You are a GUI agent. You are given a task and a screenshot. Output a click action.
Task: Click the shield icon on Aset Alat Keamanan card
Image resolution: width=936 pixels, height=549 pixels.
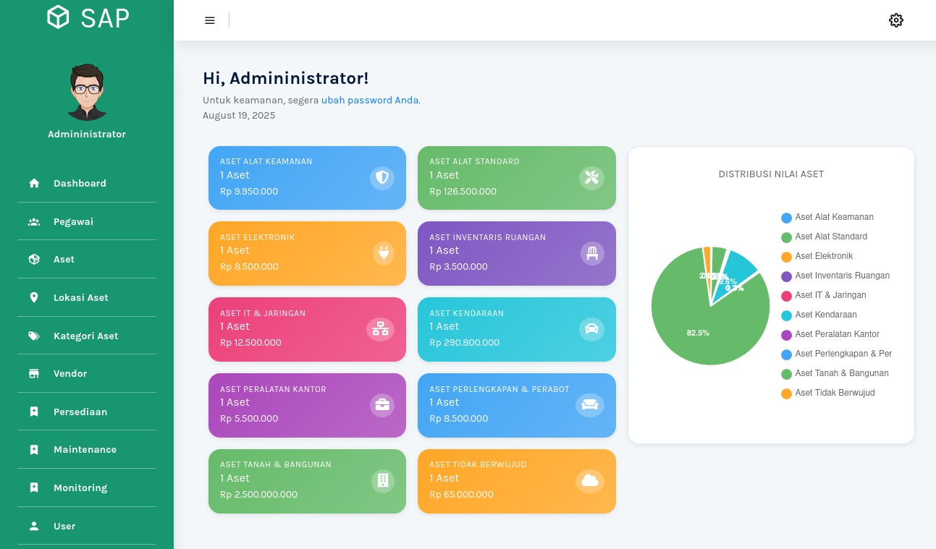click(x=382, y=177)
